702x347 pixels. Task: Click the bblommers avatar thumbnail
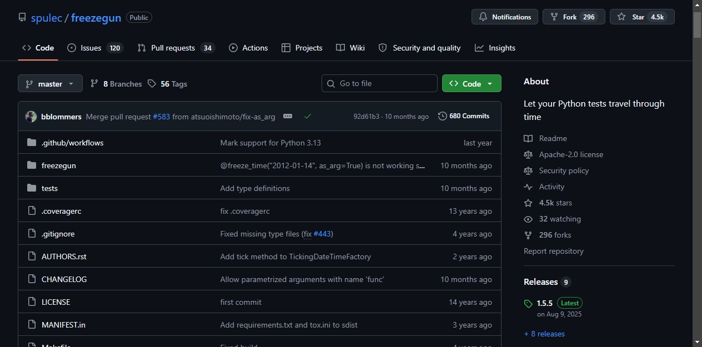(31, 117)
